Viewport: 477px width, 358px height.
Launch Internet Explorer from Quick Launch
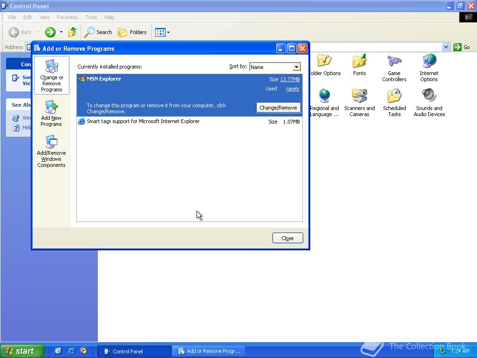point(71,351)
